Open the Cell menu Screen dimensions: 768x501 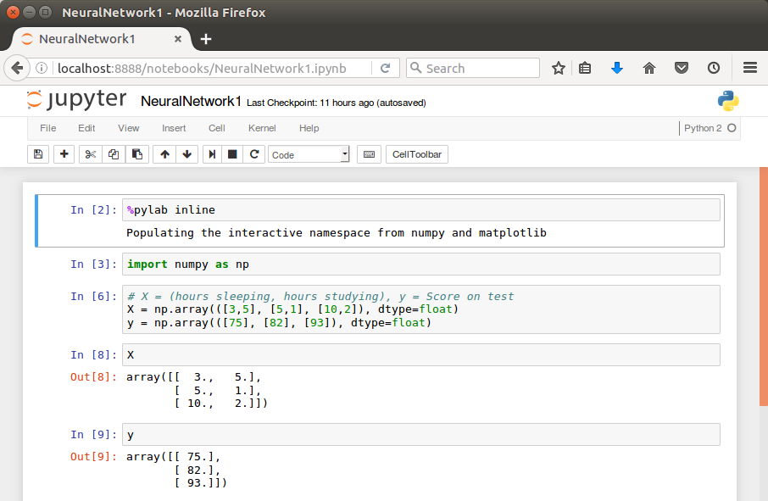click(x=216, y=128)
